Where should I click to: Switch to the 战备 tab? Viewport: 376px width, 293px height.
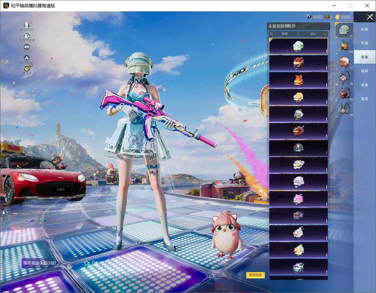(365, 85)
